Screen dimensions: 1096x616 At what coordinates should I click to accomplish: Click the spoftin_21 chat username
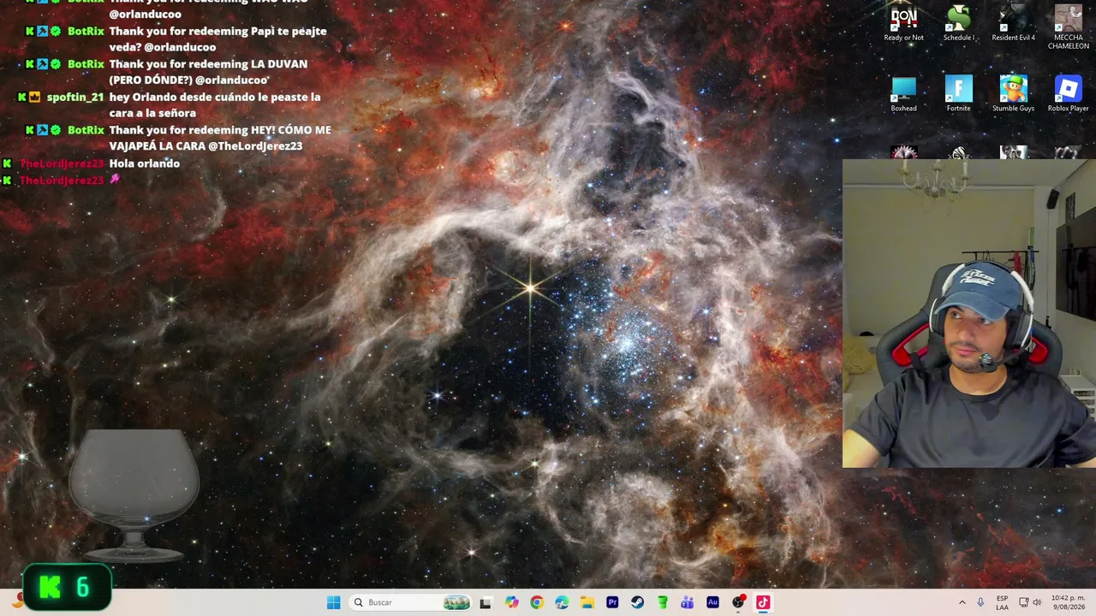pyautogui.click(x=75, y=97)
